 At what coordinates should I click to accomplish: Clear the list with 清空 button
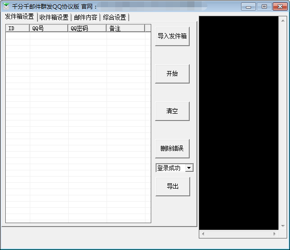tap(172, 111)
